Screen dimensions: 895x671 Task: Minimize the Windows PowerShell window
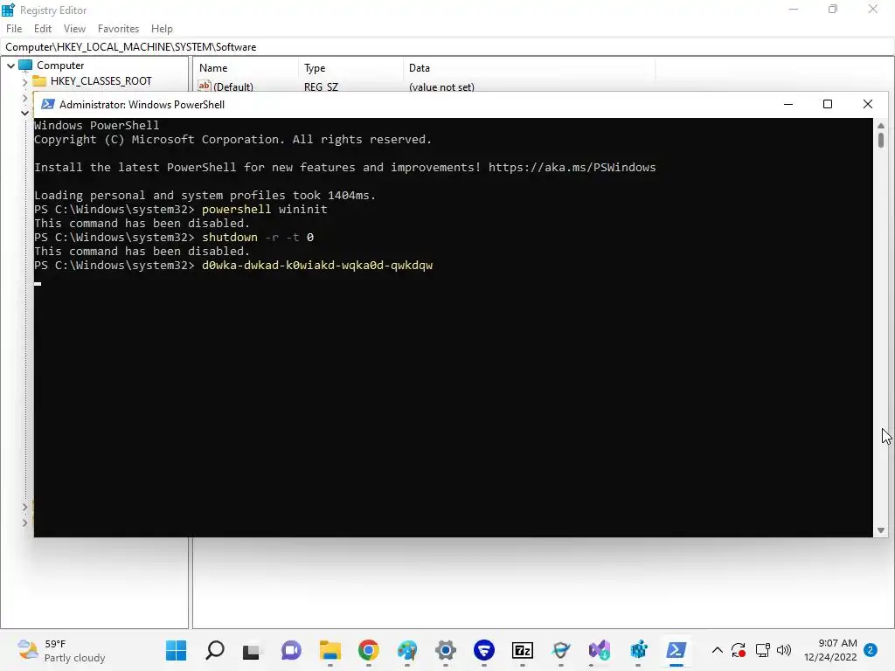coord(788,104)
